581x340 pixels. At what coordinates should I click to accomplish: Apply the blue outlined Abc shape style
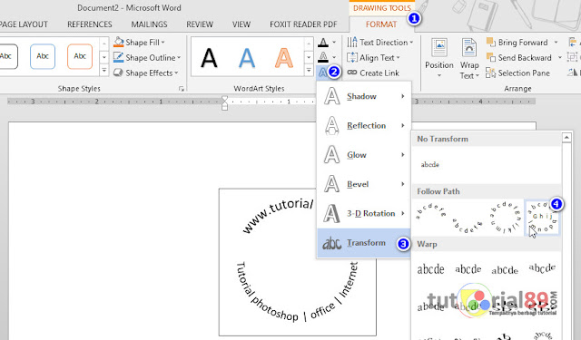tap(43, 56)
